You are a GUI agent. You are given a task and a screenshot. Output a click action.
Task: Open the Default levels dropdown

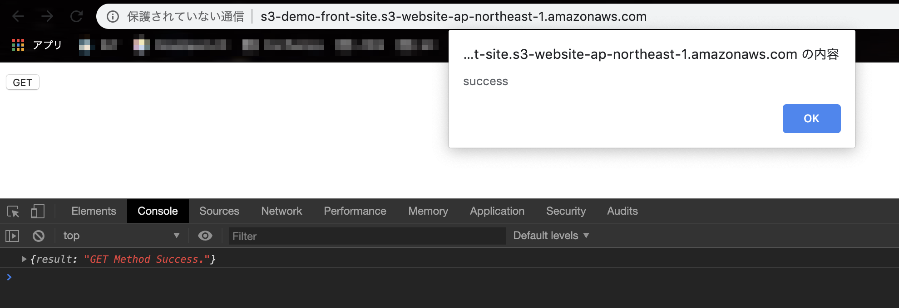[550, 236]
